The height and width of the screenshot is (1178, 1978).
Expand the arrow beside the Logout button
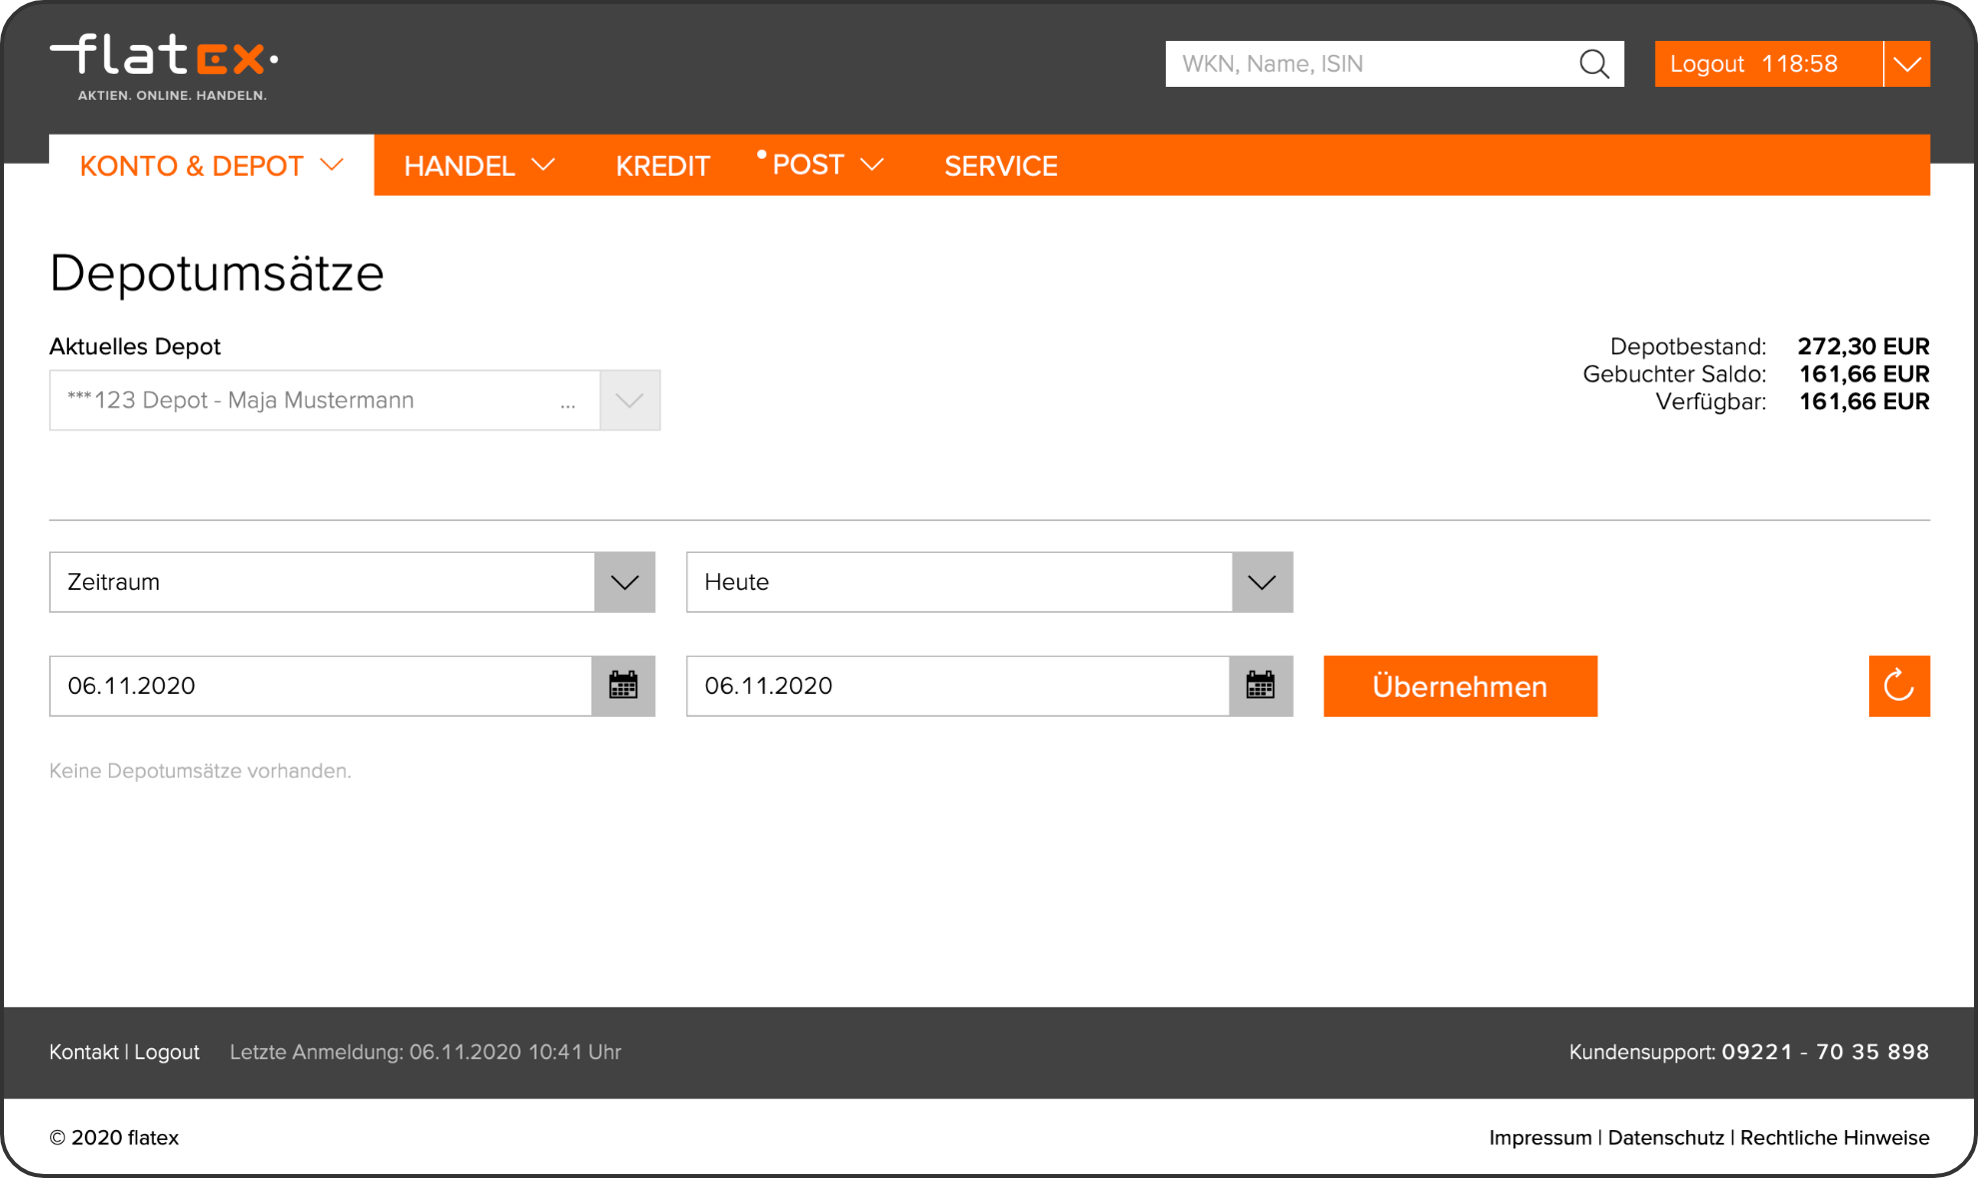pos(1906,64)
